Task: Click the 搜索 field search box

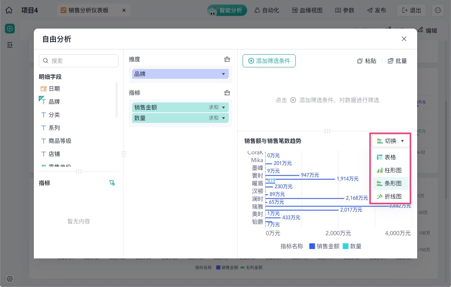Action: point(79,61)
